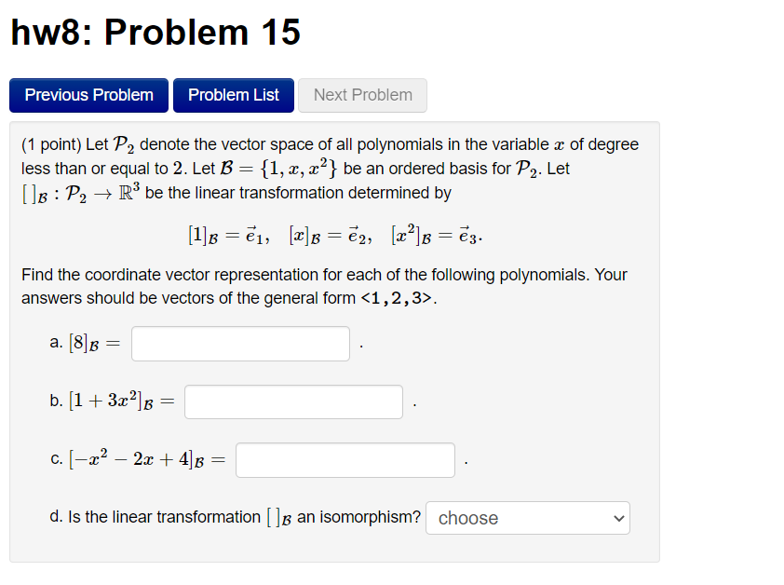This screenshot has height=585, width=784.
Task: Select the answer field for [8]B
Action: [x=239, y=344]
